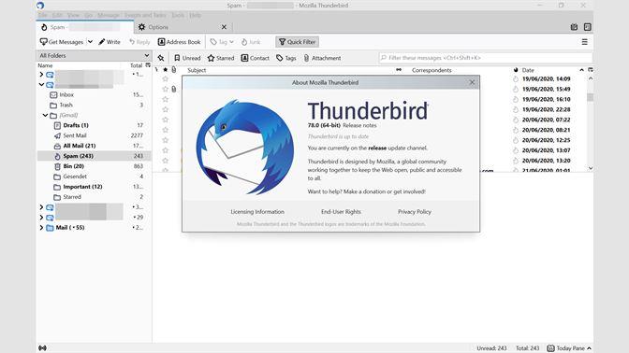Open Licensing Information link
This screenshot has width=629, height=353.
coord(257,212)
